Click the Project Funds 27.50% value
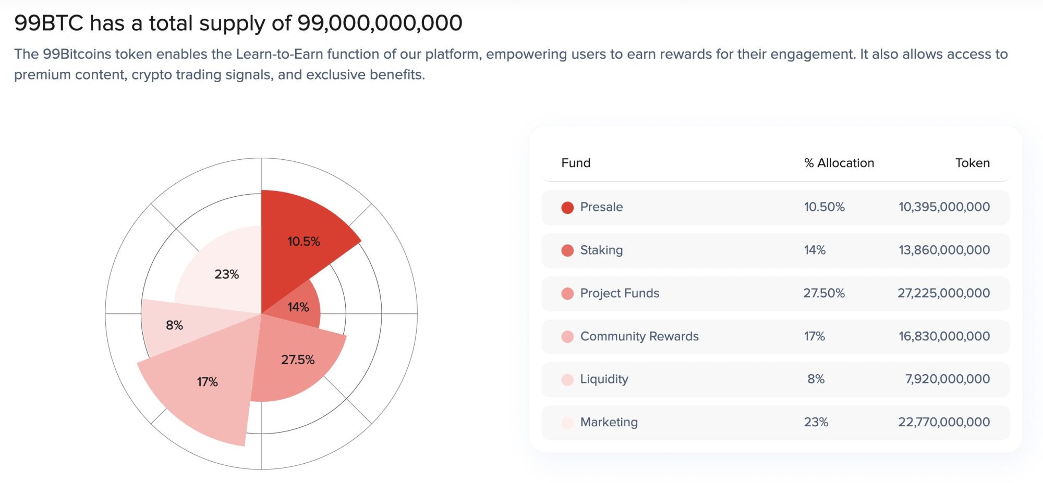This screenshot has width=1043, height=483. point(823,293)
